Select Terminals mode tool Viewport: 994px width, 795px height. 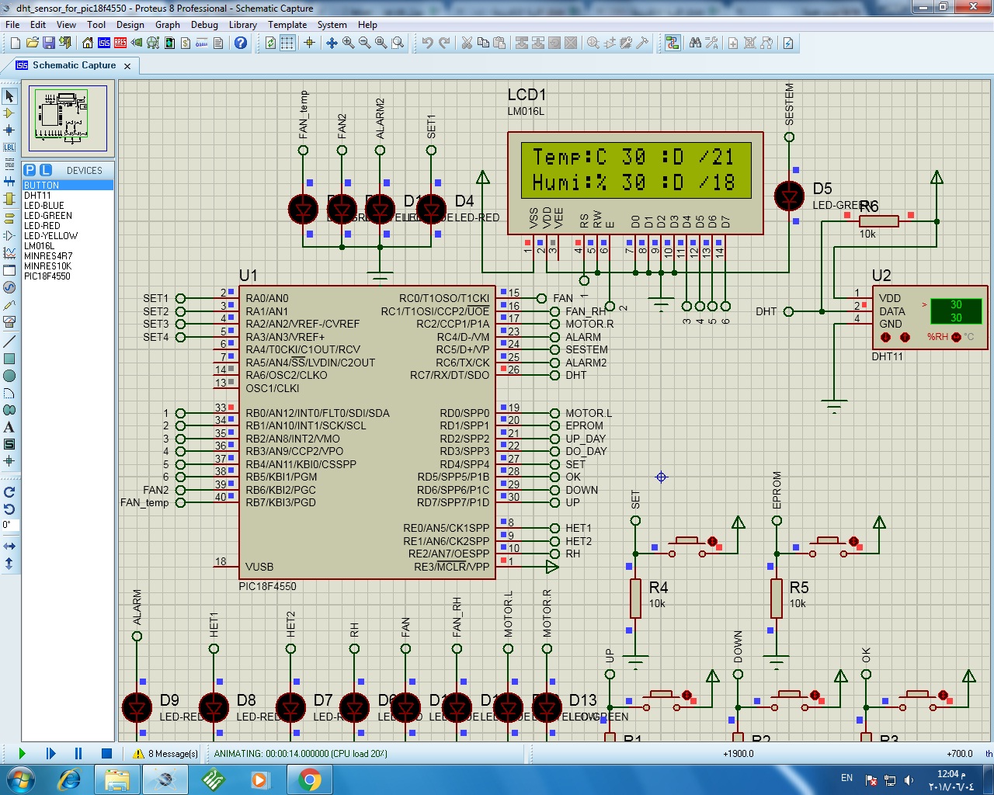(x=9, y=218)
